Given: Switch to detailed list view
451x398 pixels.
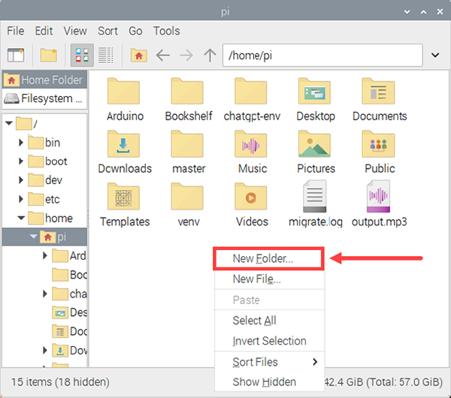Looking at the screenshot, I should tap(105, 55).
